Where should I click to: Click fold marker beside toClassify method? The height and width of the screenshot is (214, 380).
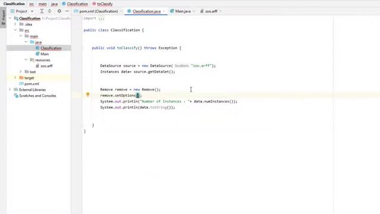(82, 48)
